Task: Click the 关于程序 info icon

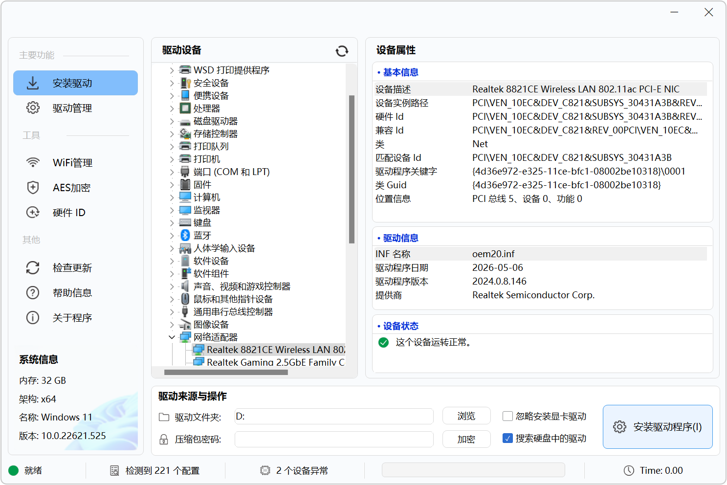Action: pos(33,318)
